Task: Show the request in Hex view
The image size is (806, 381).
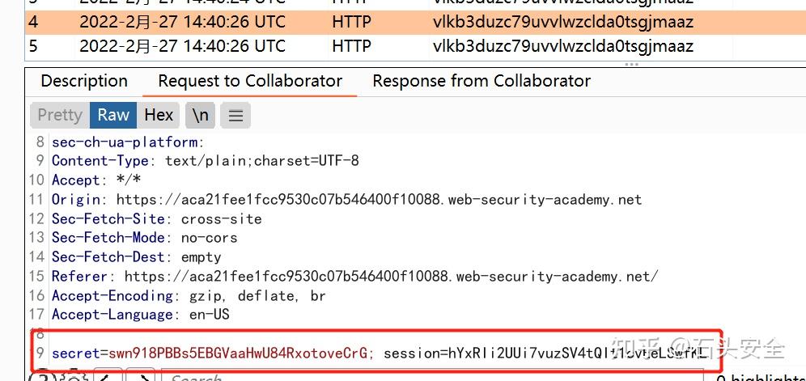Action: (x=159, y=115)
